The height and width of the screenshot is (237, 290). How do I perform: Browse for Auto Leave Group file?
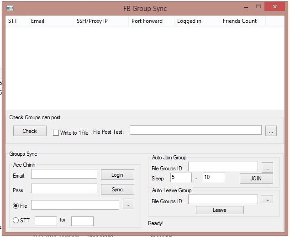[268, 200]
